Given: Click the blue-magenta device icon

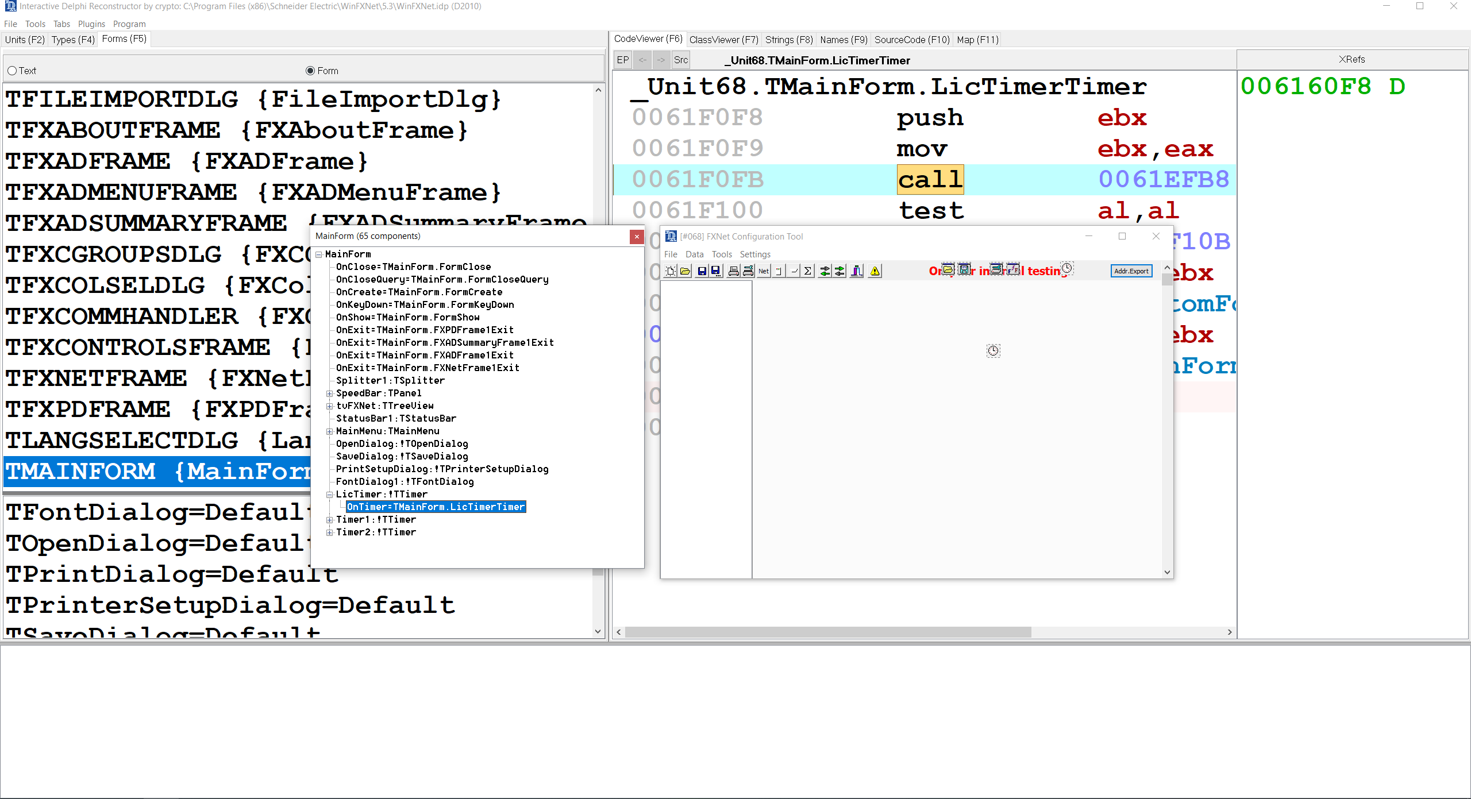Looking at the screenshot, I should click(857, 271).
